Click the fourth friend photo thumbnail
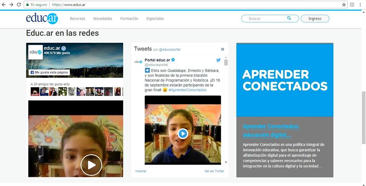This screenshot has width=366, height=186. pos(63,91)
